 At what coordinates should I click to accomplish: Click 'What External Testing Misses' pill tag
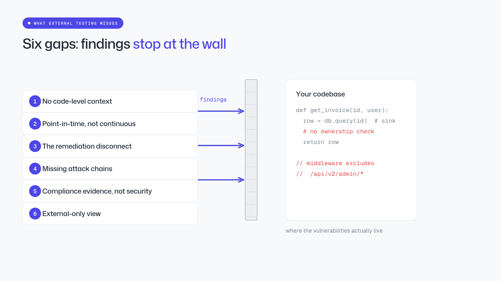73,23
